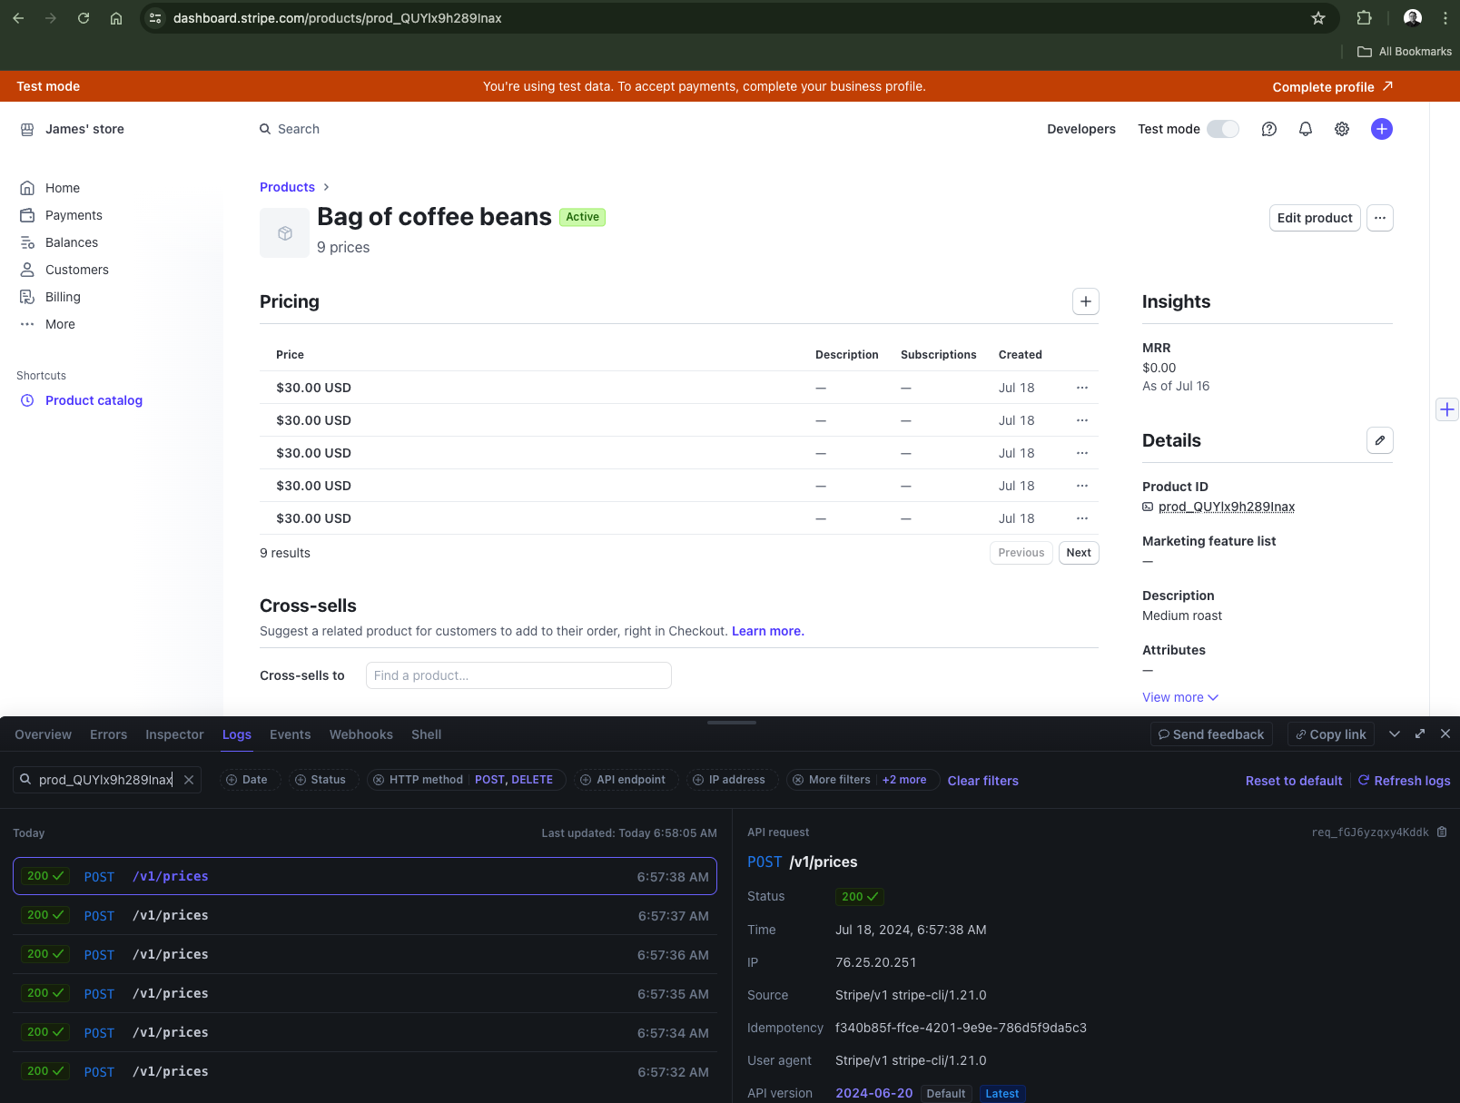Image resolution: width=1460 pixels, height=1103 pixels.
Task: Click Complete profile in the banner
Action: click(x=1332, y=87)
